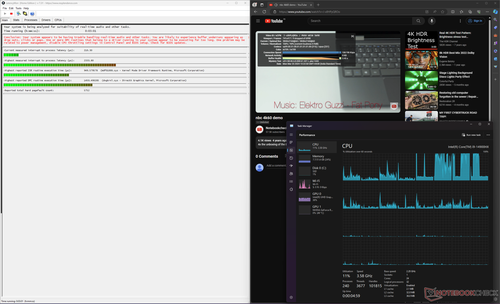The width and height of the screenshot is (500, 304).
Task: Open Task Manager Users page
Action: [291, 174]
